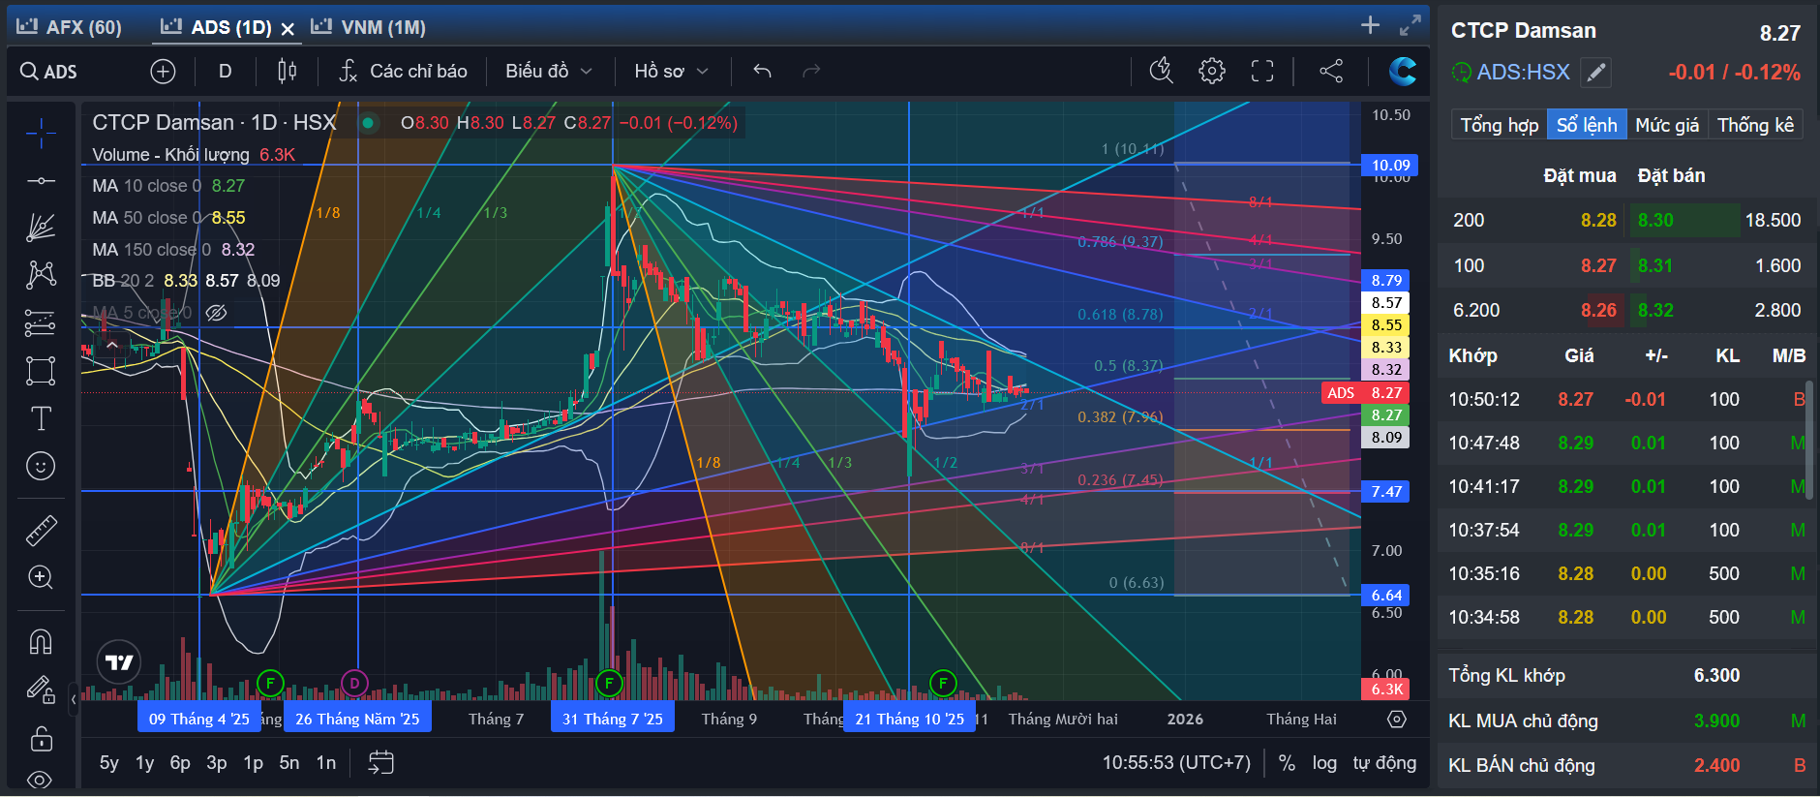The image size is (1820, 797).
Task: Click the 10.09 price axis label
Action: (1390, 166)
